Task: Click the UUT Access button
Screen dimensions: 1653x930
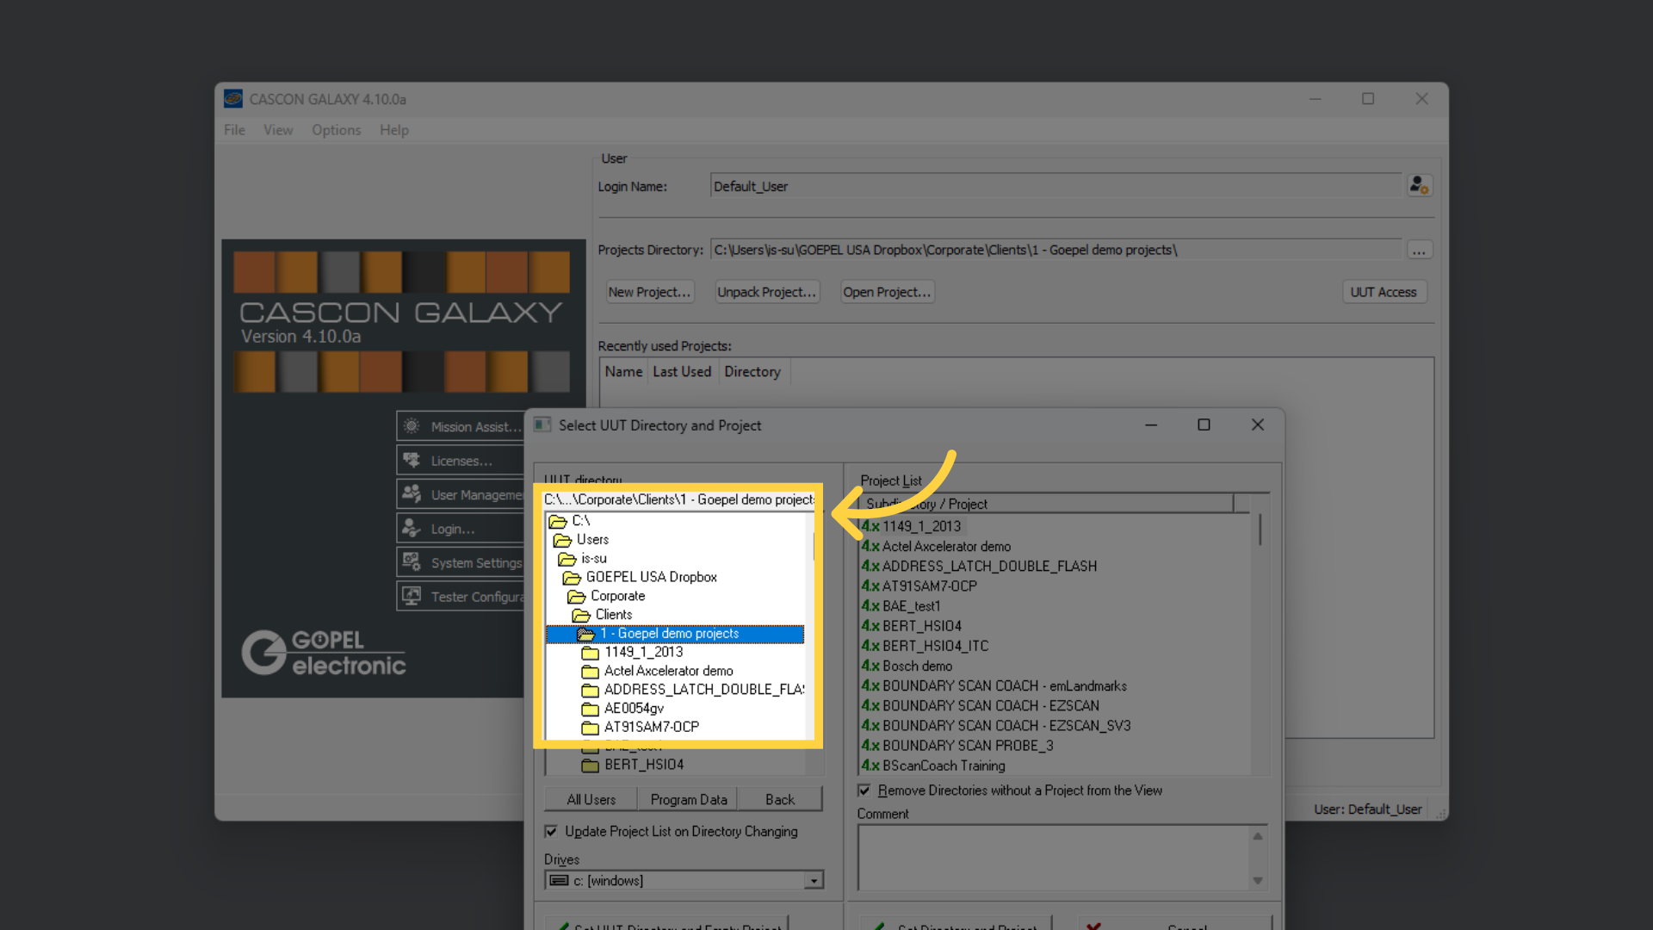Action: click(1384, 292)
